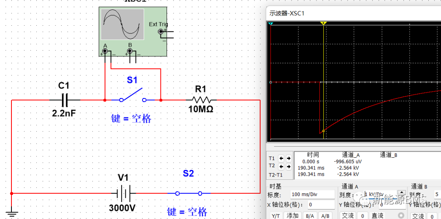Select B/A display mode

point(310,216)
